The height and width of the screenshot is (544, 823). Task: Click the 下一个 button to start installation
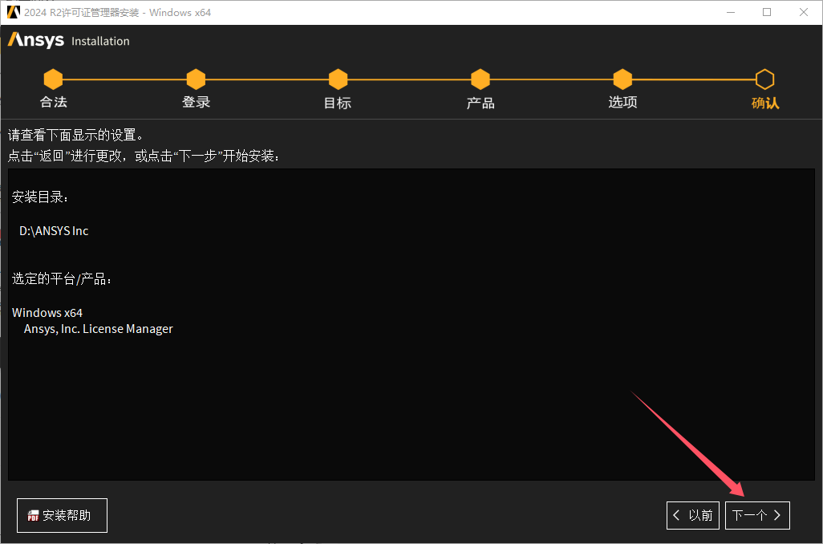click(756, 515)
